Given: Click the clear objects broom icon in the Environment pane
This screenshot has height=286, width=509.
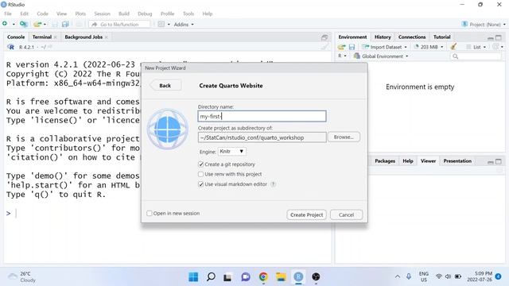Looking at the screenshot, I should [453, 47].
